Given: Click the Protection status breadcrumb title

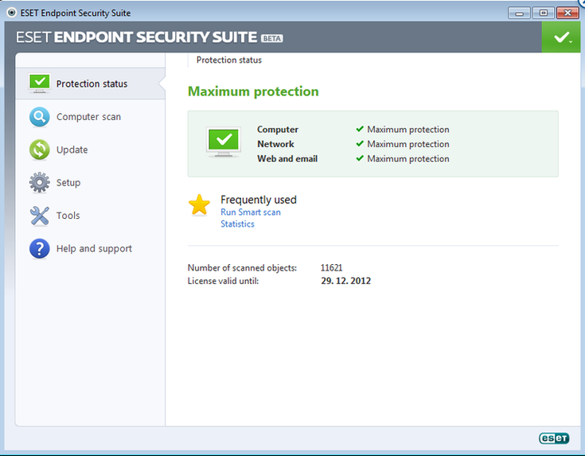Looking at the screenshot, I should [229, 60].
